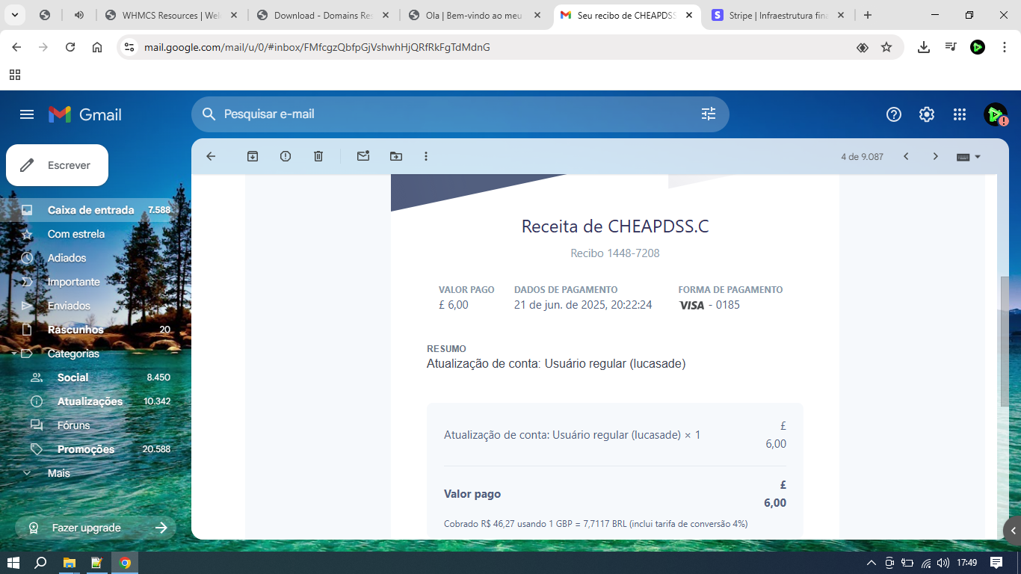Viewport: 1021px width, 574px height.
Task: Open the apps grid in bookmarks bar
Action: point(15,75)
